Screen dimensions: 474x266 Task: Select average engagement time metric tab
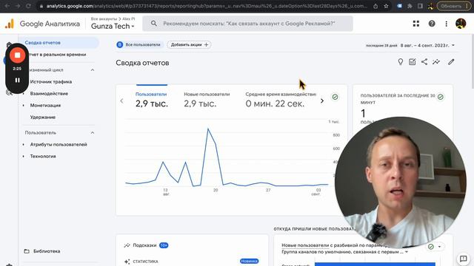tap(281, 100)
